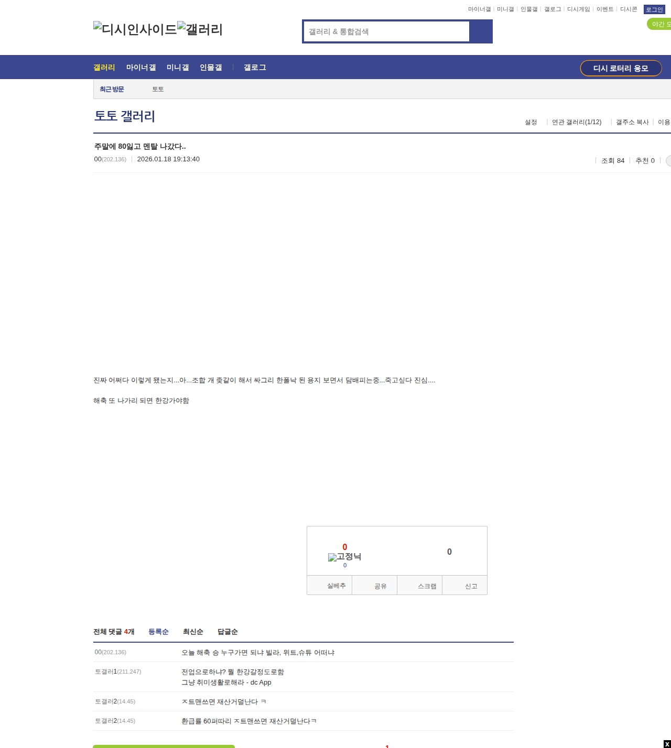Click the post body line 진짜 어쩌다 이렇게 됐는지
671x748 pixels.
point(264,380)
